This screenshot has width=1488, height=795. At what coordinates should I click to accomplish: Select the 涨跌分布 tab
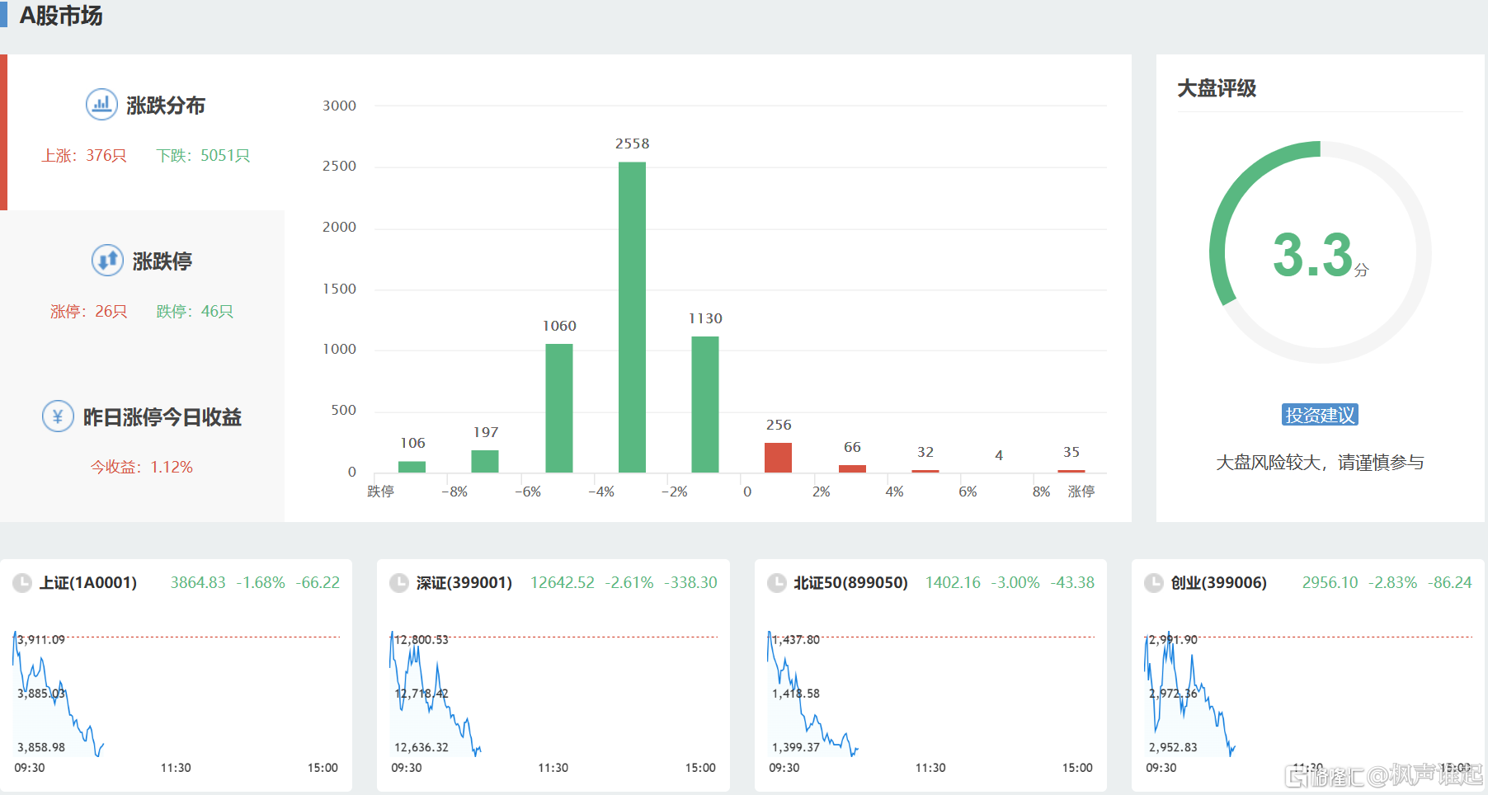tap(165, 106)
